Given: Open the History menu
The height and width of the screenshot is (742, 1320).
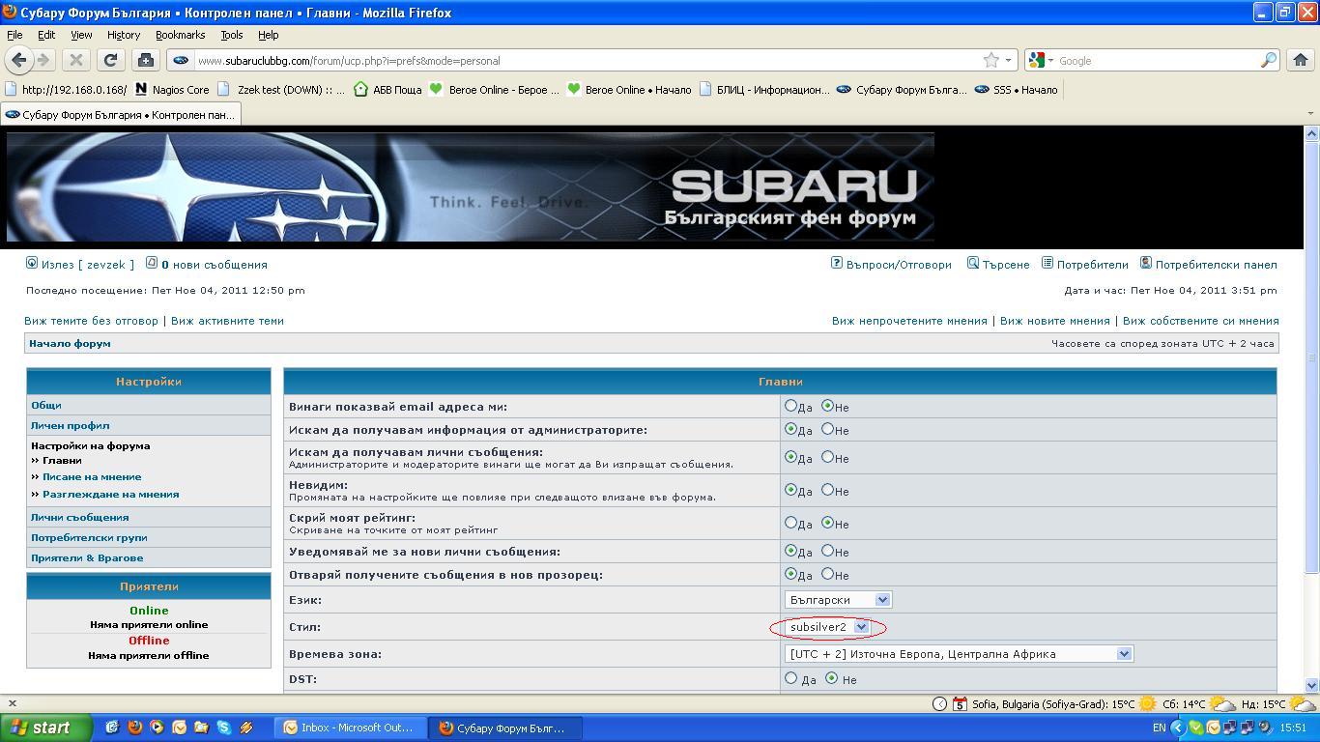Looking at the screenshot, I should click(124, 35).
